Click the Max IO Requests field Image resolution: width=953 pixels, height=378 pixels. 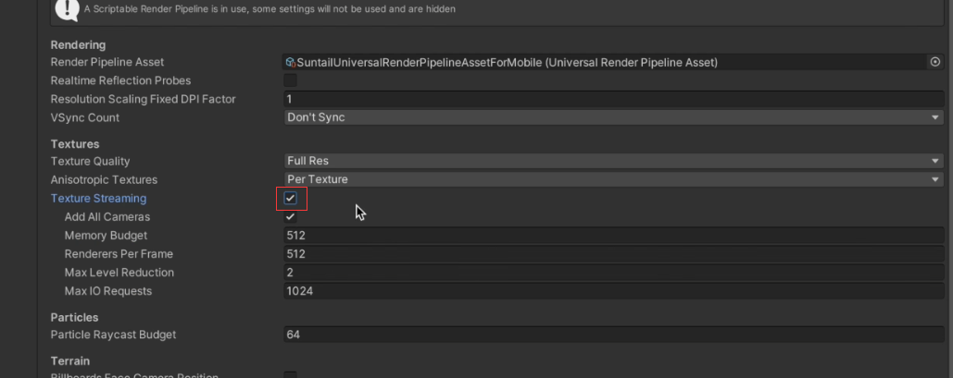tap(614, 291)
